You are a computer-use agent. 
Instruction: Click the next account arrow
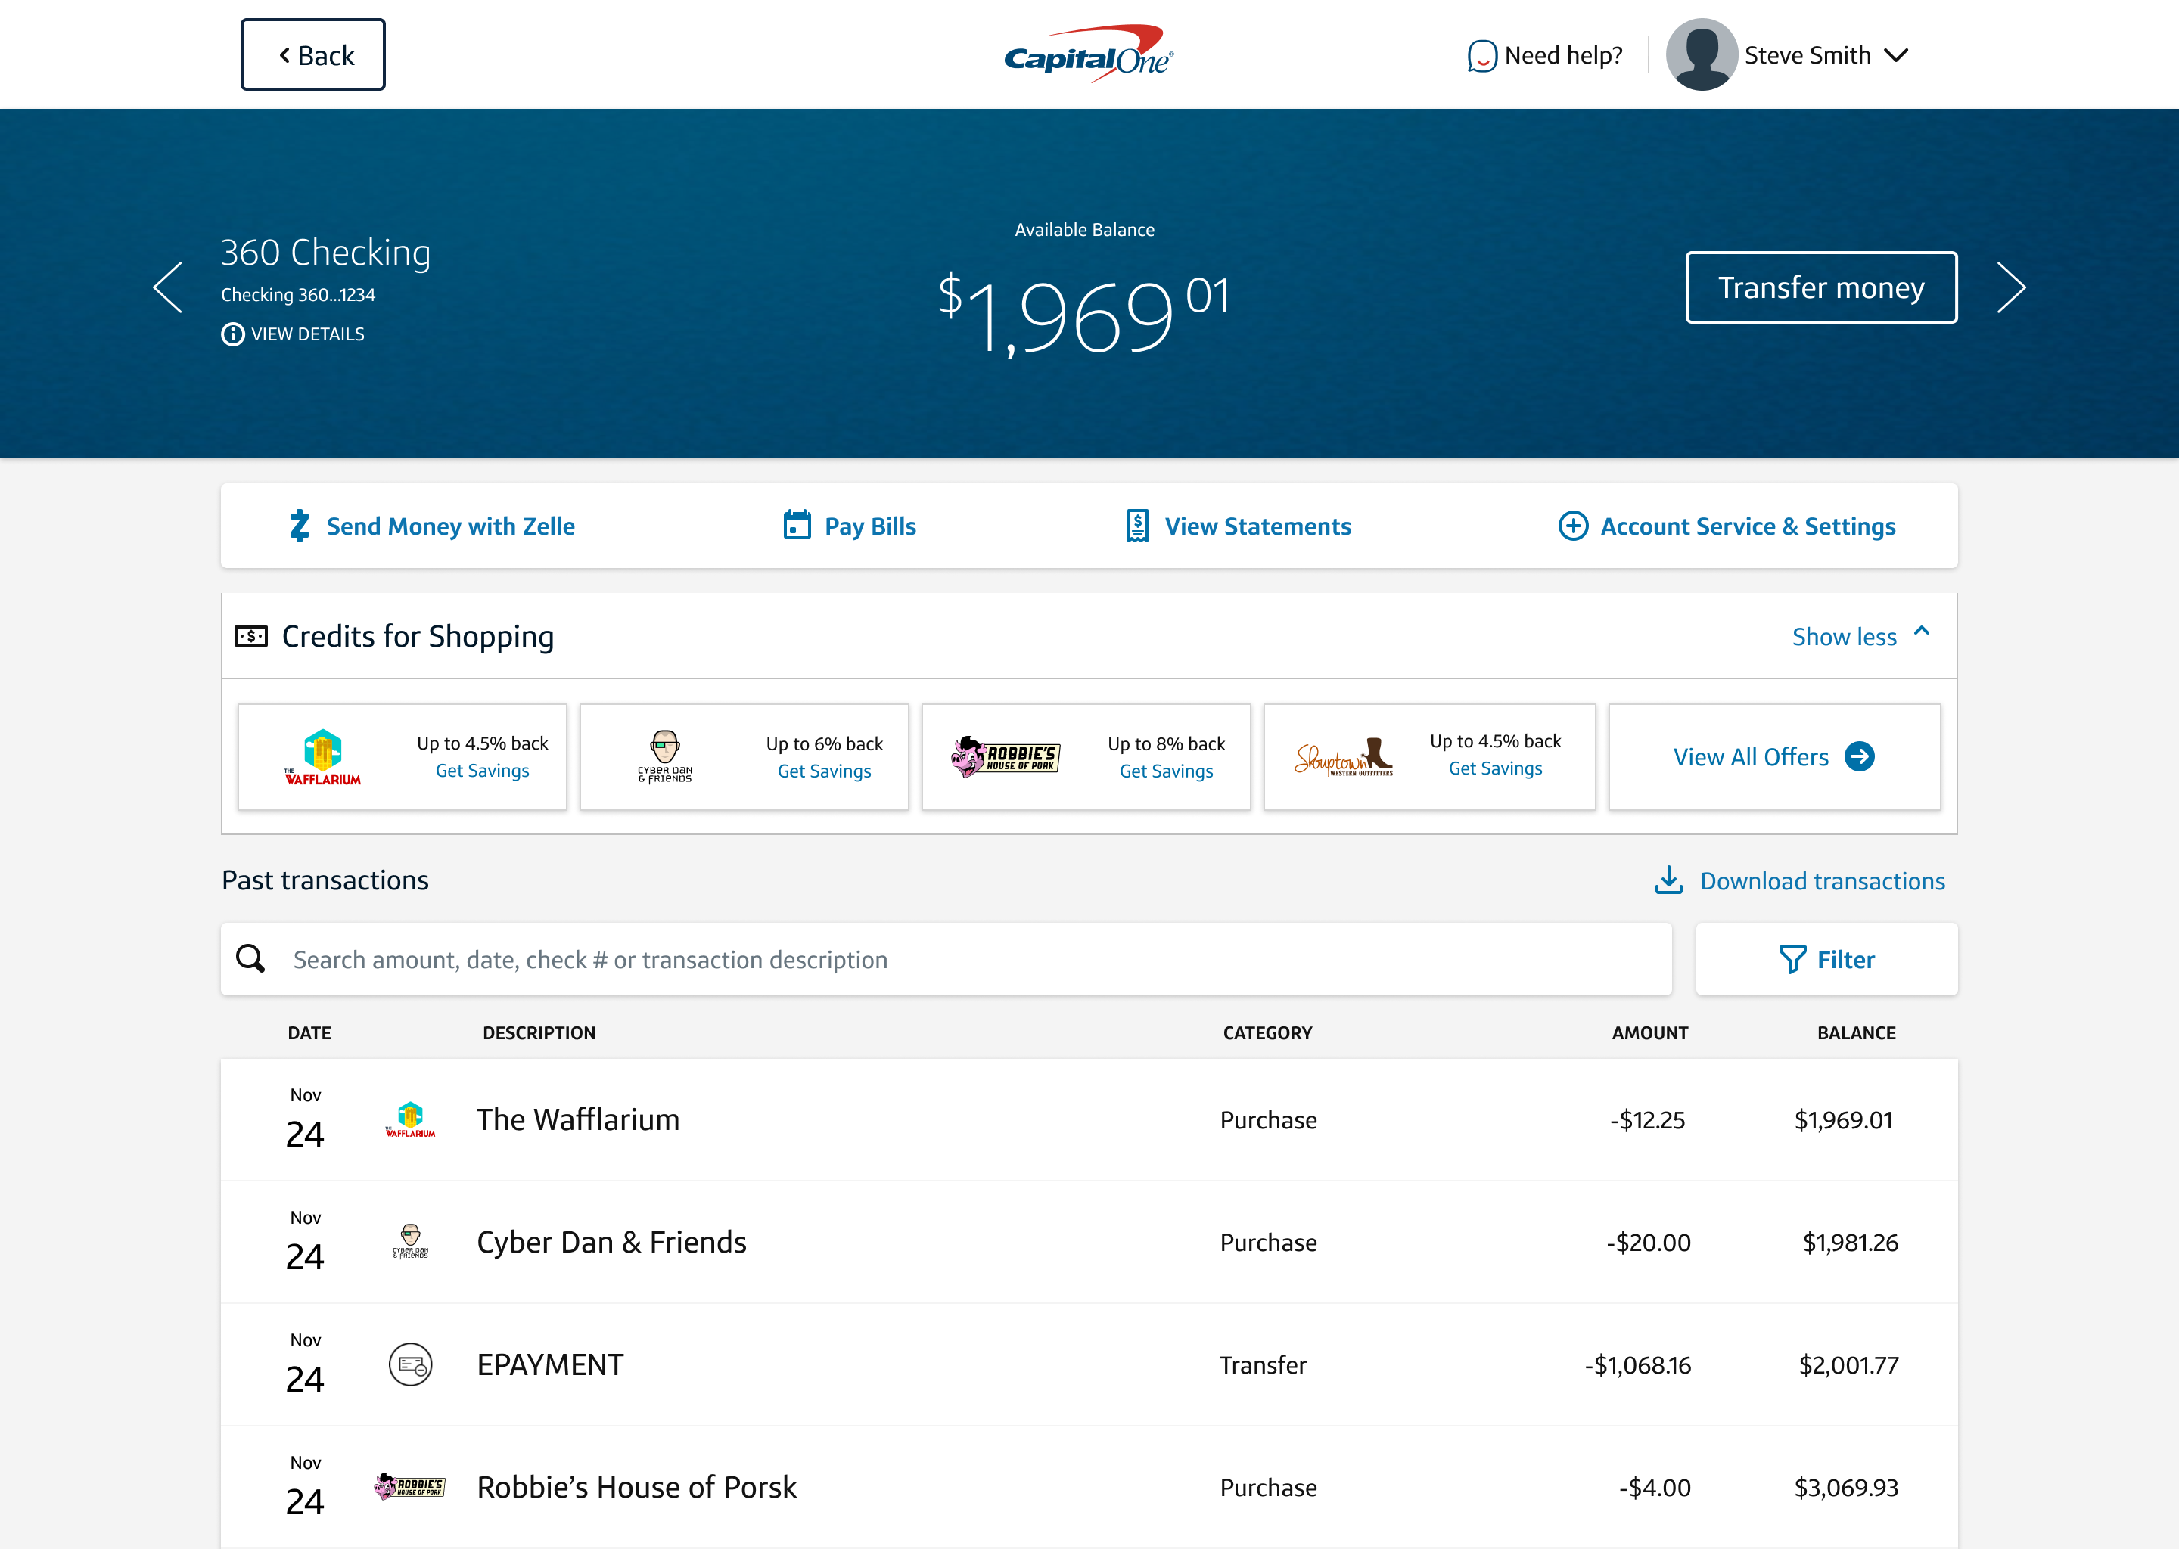click(2012, 287)
